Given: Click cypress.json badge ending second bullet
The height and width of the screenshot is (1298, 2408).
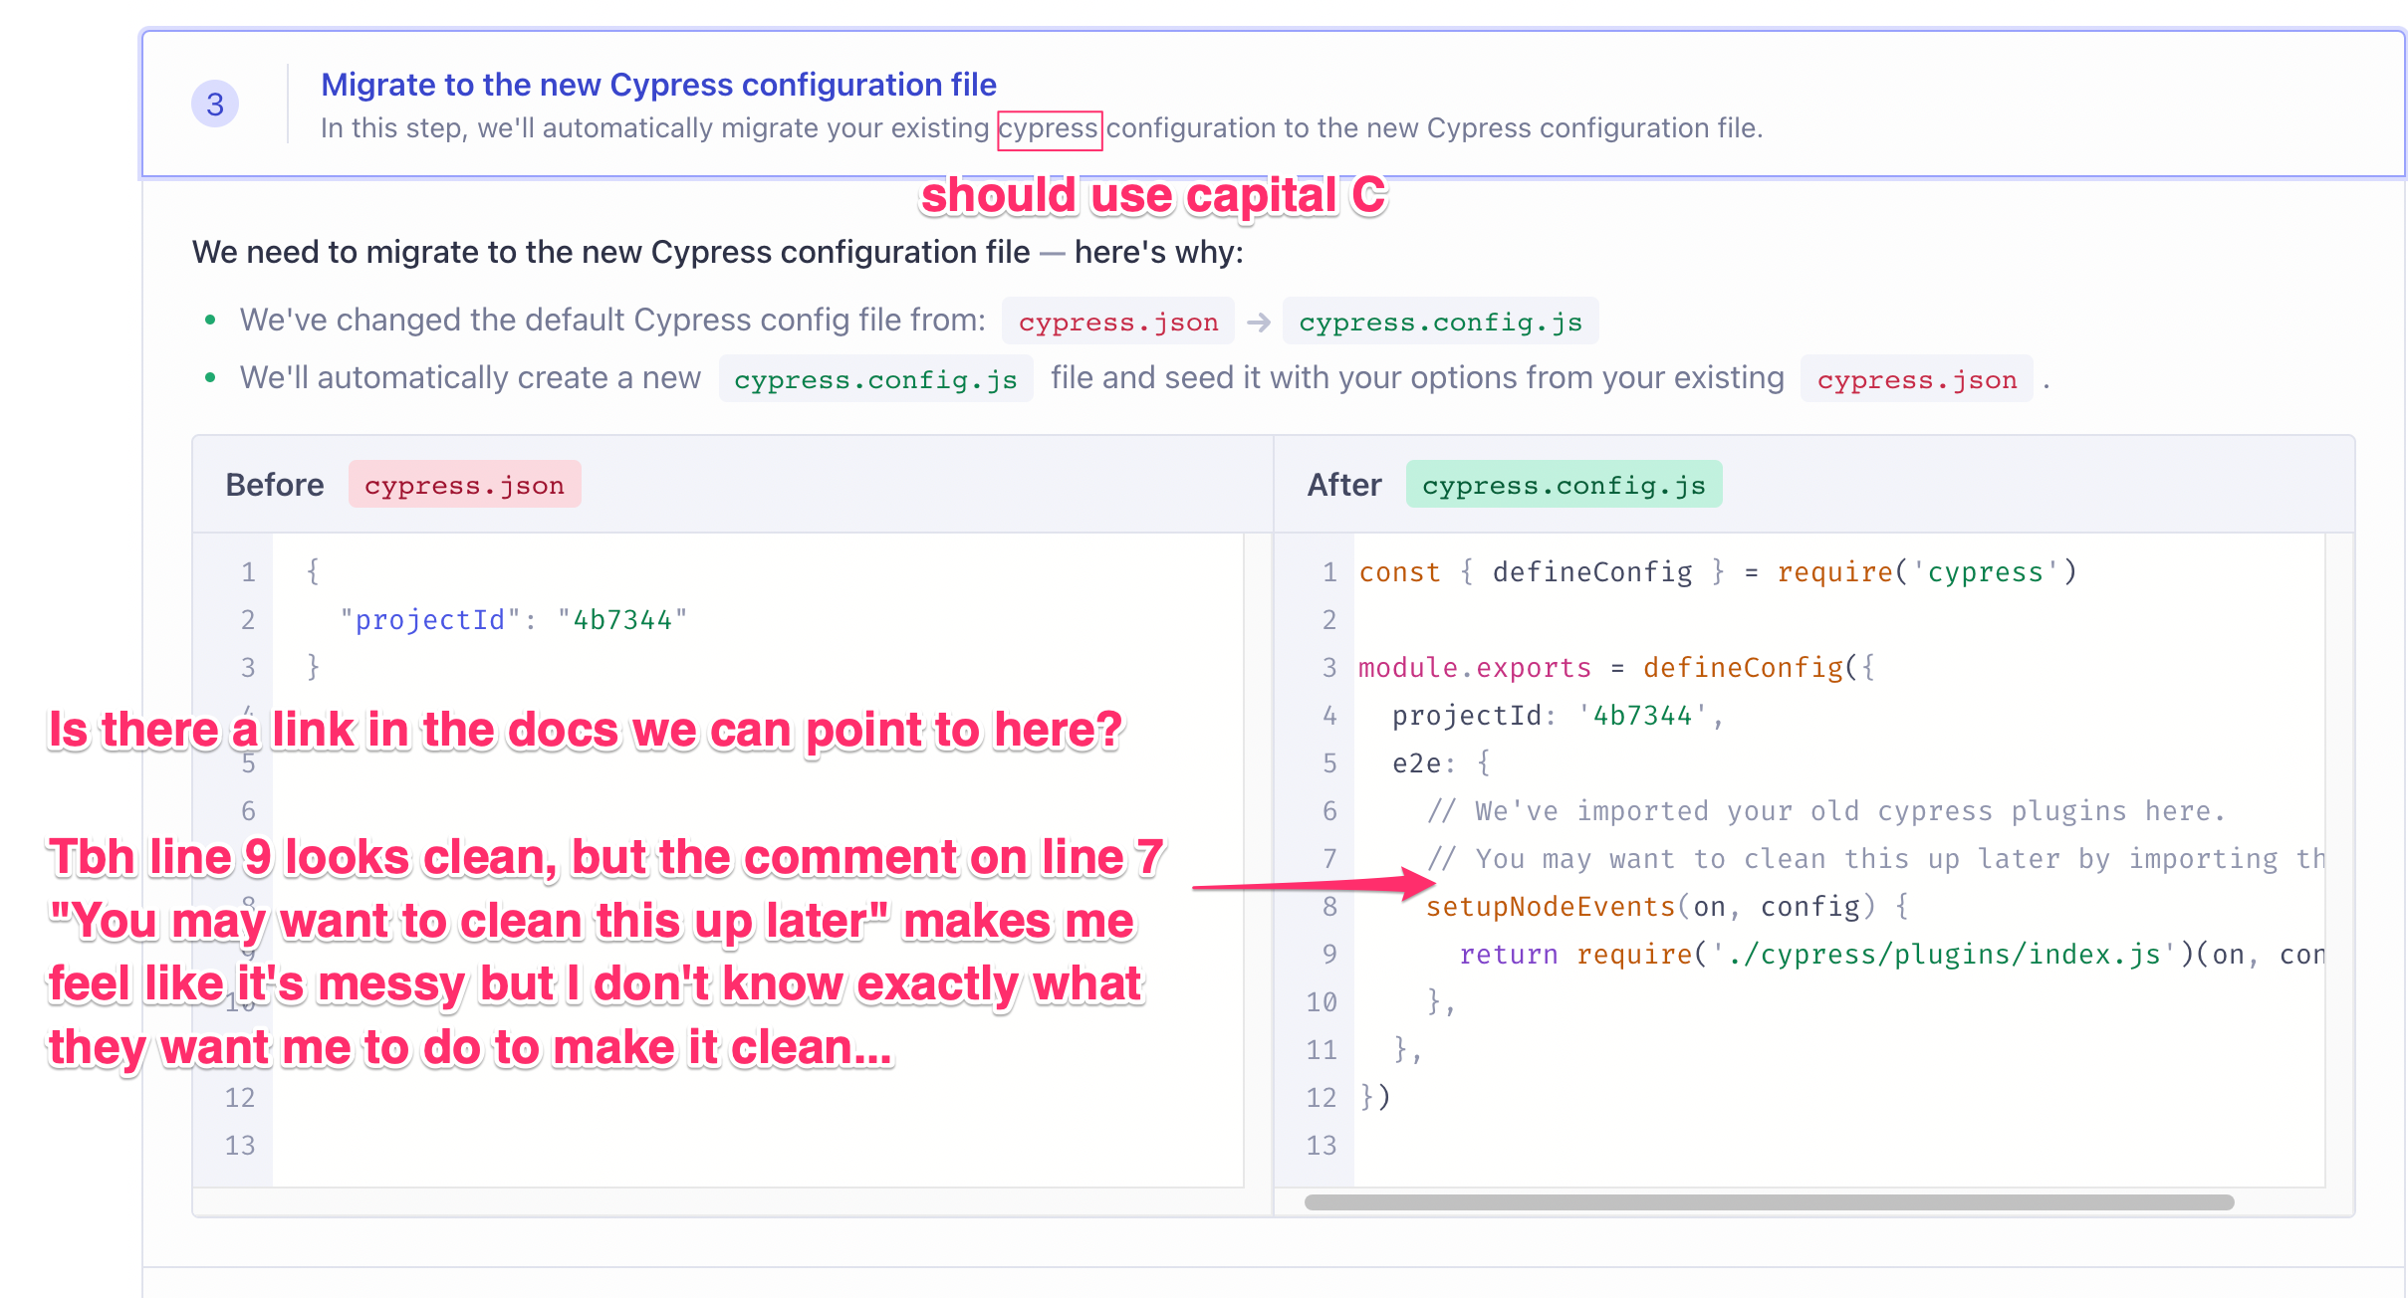Looking at the screenshot, I should [1916, 379].
